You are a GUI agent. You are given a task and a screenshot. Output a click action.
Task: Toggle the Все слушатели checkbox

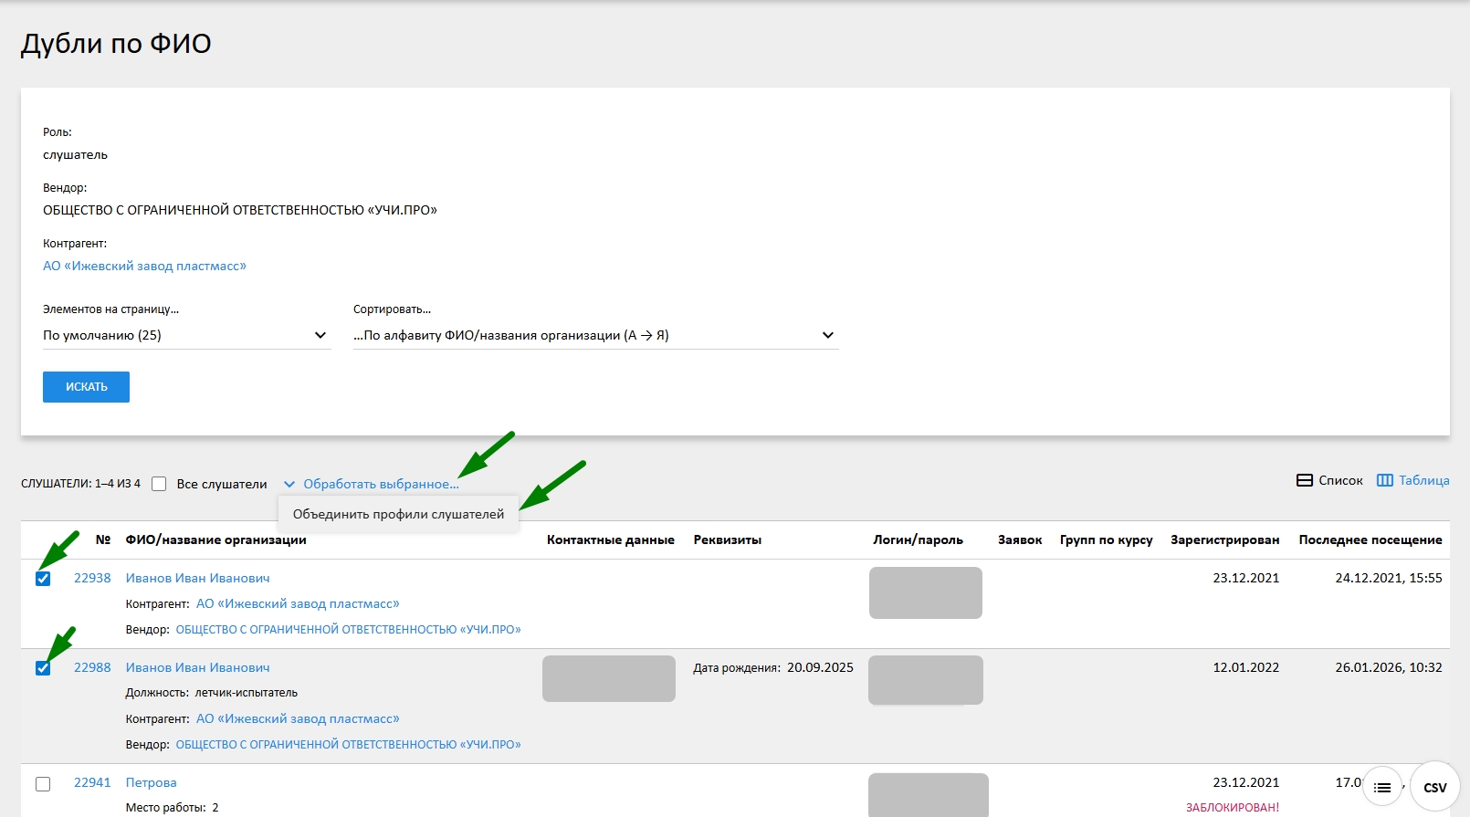click(x=159, y=484)
